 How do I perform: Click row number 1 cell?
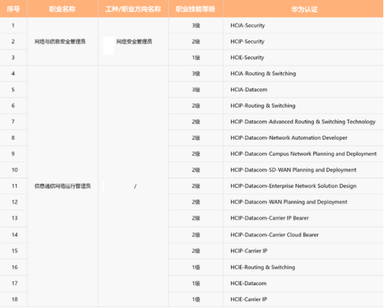click(x=13, y=25)
